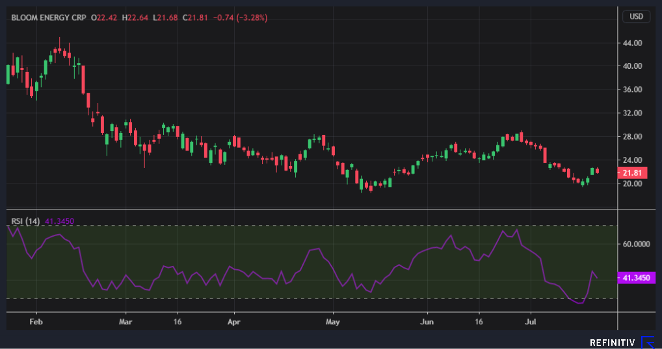Click the Jun date axis label
Viewport: 662px width, 349px height.
(x=427, y=322)
